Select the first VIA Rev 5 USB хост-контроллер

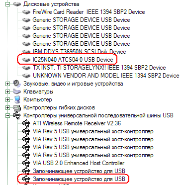93,132
